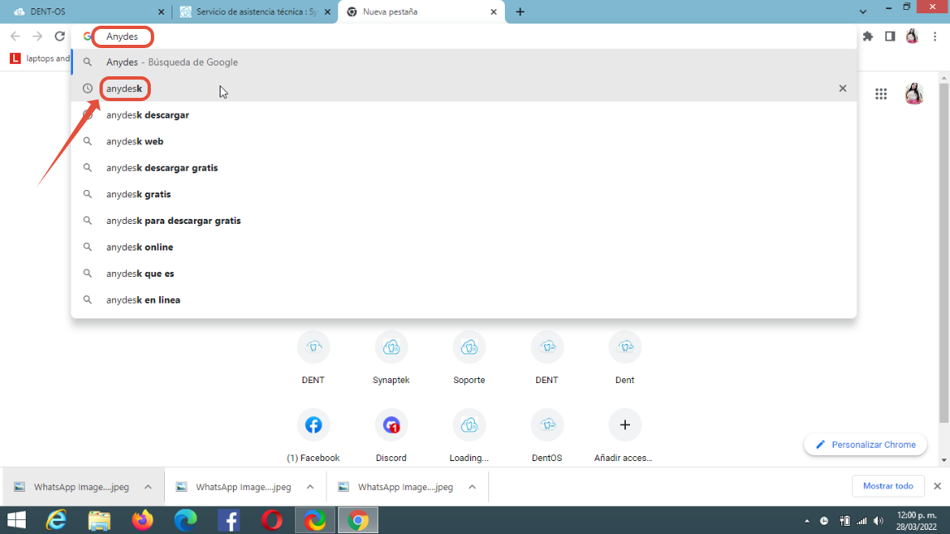Screen dimensions: 950x534
Task: Close the Nueva pestaña tab
Action: (x=493, y=12)
